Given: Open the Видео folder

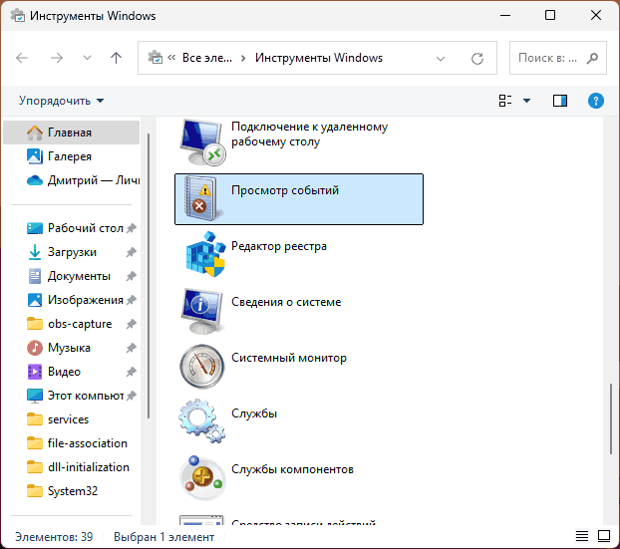Looking at the screenshot, I should pos(71,372).
